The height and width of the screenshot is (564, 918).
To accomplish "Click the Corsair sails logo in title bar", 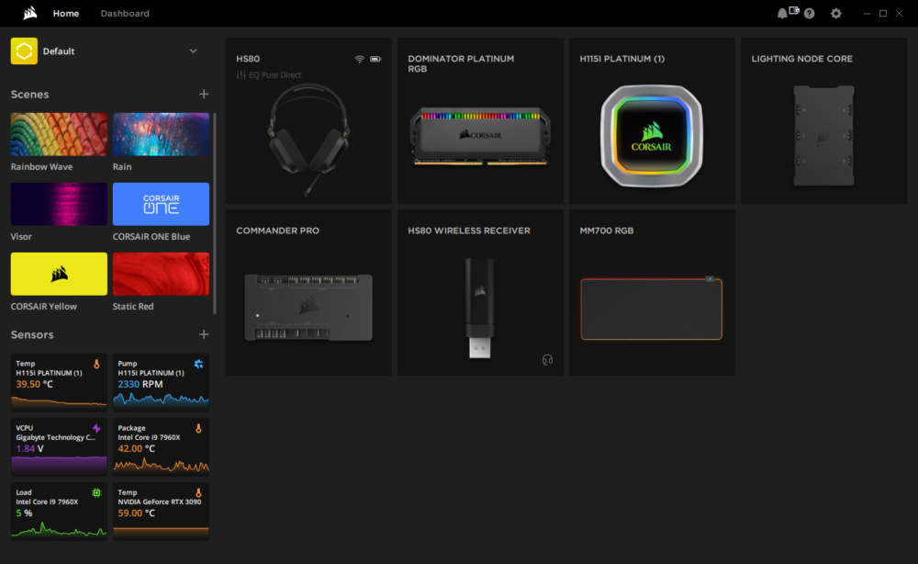I will tap(30, 13).
